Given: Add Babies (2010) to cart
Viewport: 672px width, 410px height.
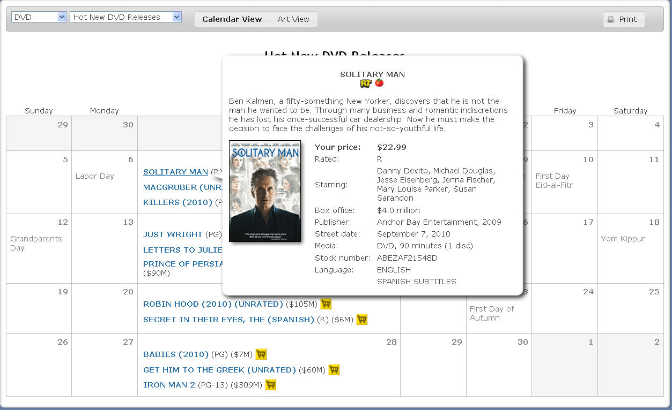Looking at the screenshot, I should (x=261, y=354).
